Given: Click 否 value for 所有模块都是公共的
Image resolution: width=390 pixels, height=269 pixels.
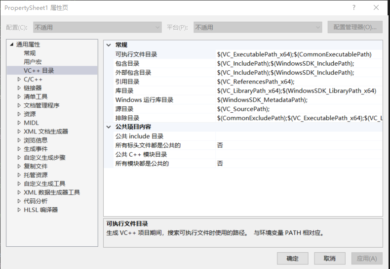Looking at the screenshot, I should (x=299, y=163).
